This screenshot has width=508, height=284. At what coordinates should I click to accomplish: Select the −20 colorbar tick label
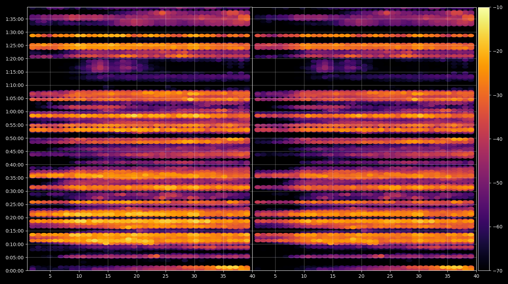[x=498, y=51]
